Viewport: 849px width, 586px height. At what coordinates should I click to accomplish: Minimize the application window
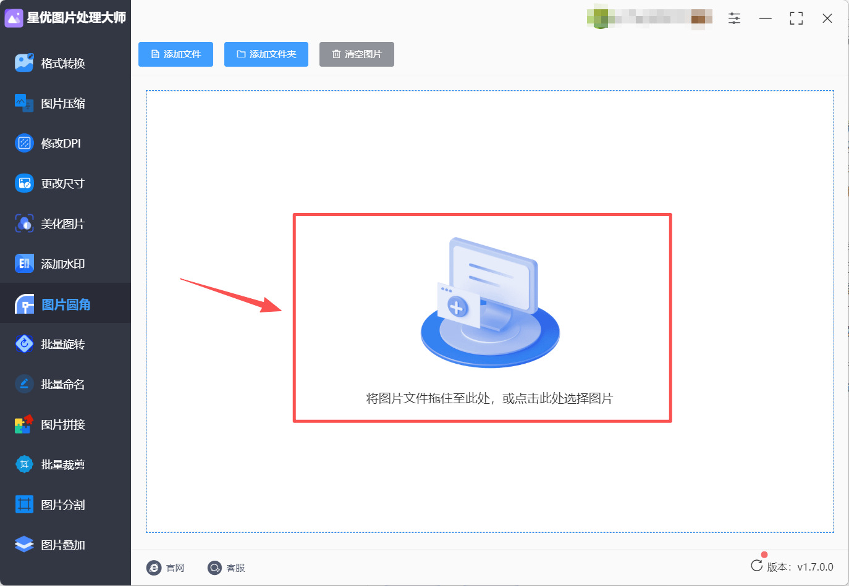point(766,19)
